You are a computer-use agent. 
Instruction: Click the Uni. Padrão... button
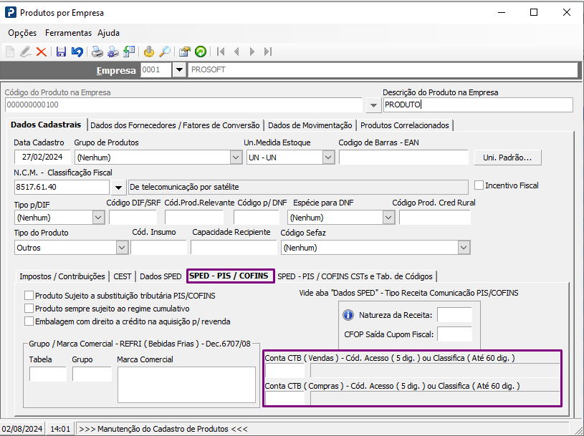click(x=507, y=158)
